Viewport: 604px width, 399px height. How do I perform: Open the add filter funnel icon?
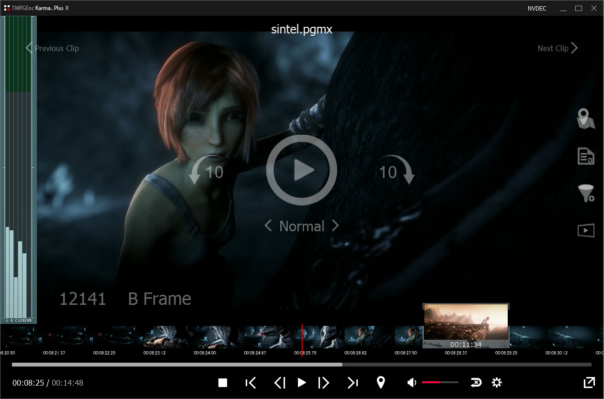pyautogui.click(x=586, y=193)
